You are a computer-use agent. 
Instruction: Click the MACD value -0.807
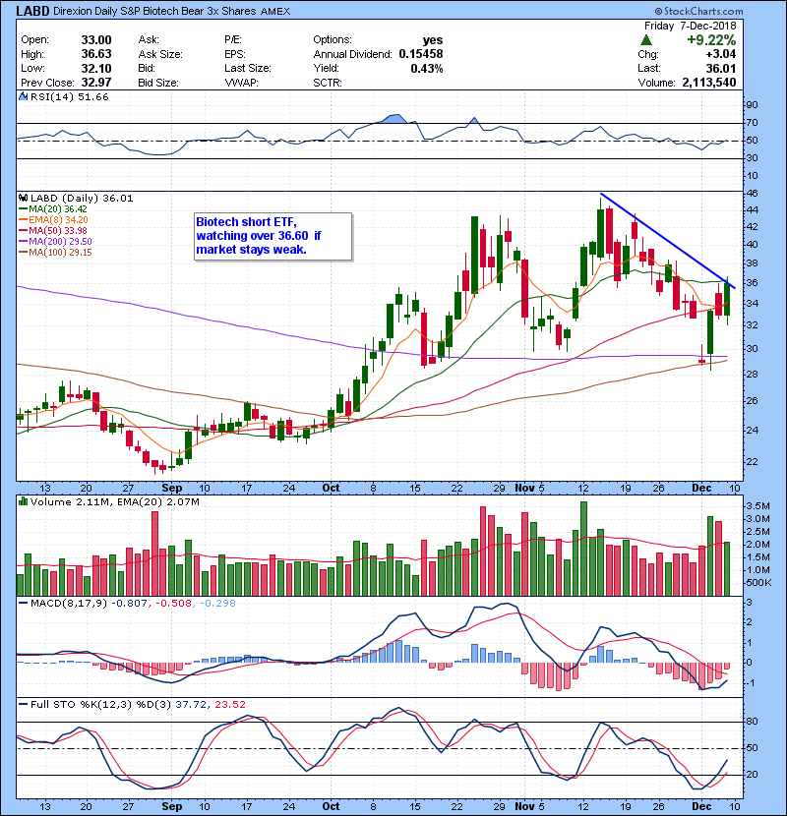point(130,604)
